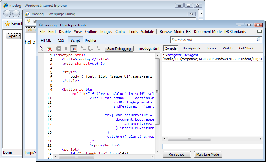Toggle break on error button
Image resolution: width=266 pixels, height=162 pixels.
pos(74,49)
